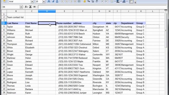
Task: Select column J header
Action: pos(129,11)
